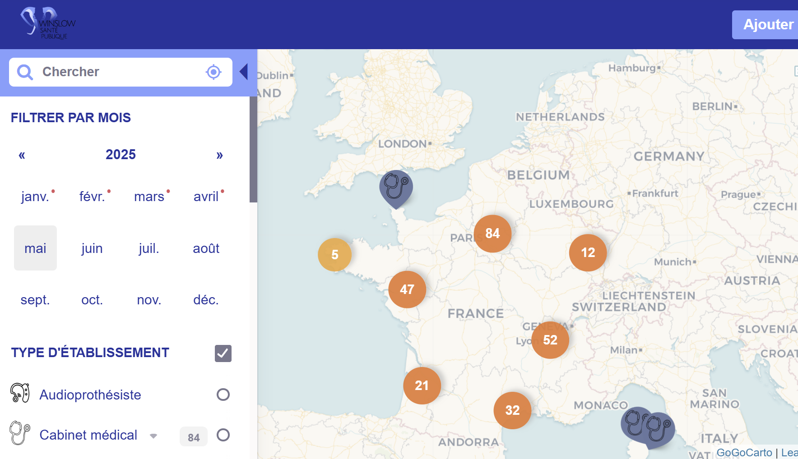Select the Audioprothésiste radio button
The height and width of the screenshot is (459, 798).
(223, 395)
